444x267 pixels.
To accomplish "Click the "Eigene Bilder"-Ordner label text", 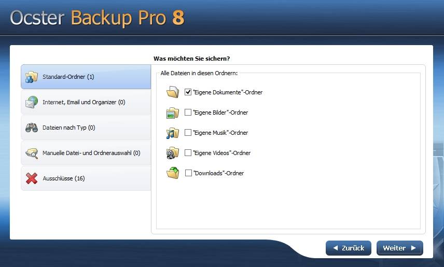I will coord(220,113).
